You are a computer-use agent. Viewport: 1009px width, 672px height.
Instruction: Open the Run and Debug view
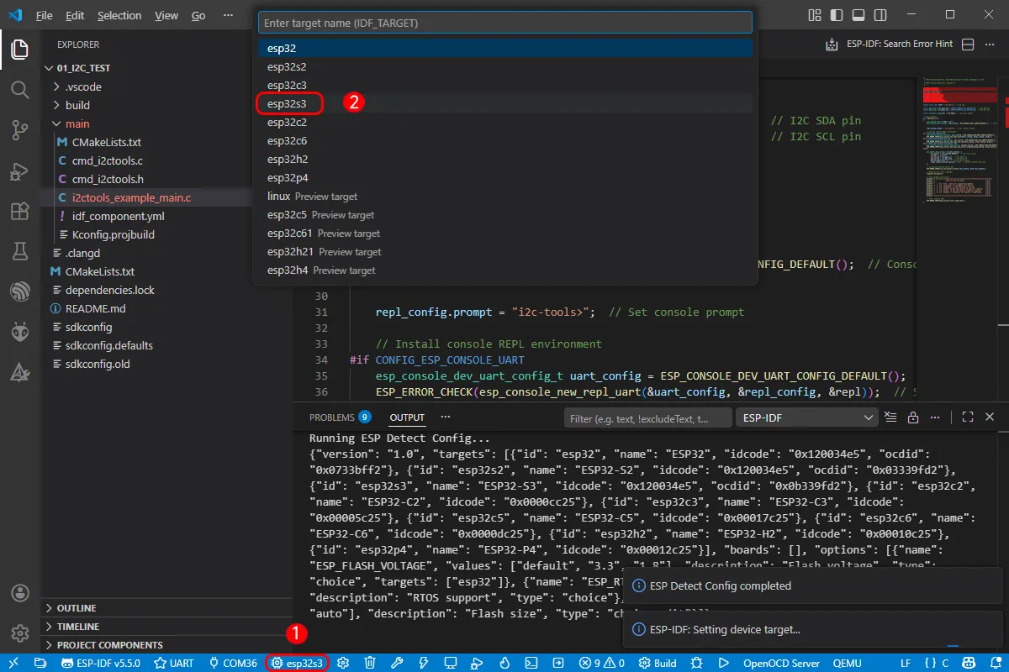pos(20,171)
